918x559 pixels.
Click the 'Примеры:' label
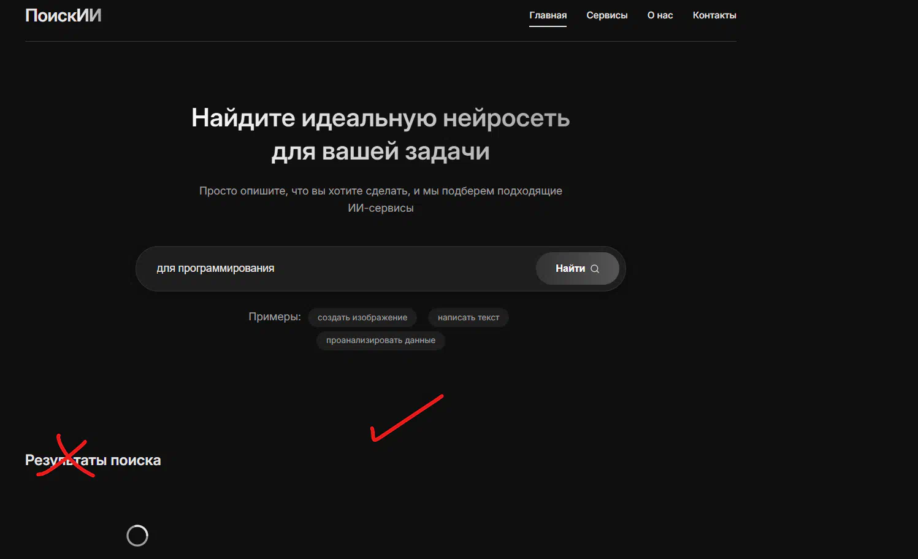pyautogui.click(x=274, y=317)
